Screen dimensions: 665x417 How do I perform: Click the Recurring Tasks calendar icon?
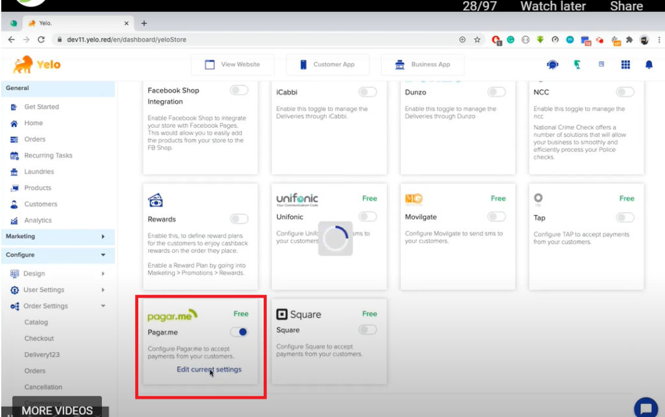coord(14,156)
